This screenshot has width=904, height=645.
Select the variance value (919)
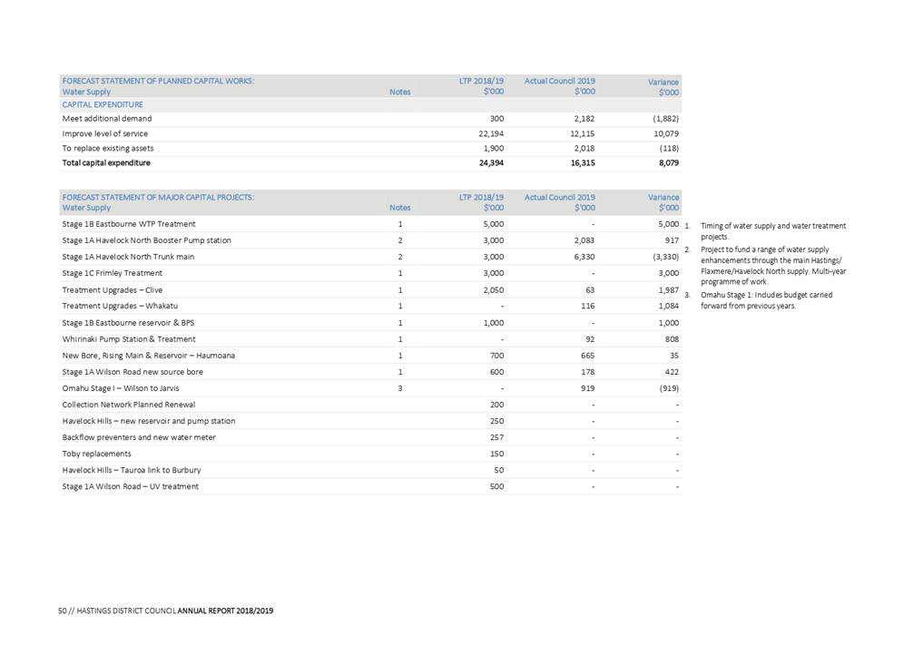669,388
